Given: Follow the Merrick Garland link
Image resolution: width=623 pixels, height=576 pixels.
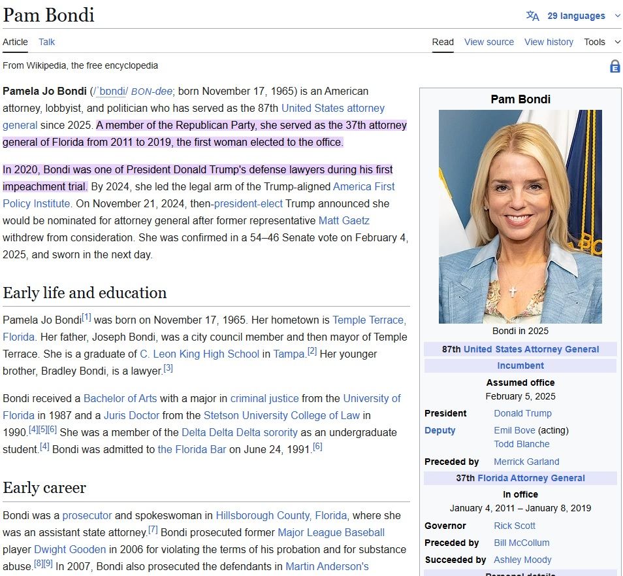Looking at the screenshot, I should (526, 462).
